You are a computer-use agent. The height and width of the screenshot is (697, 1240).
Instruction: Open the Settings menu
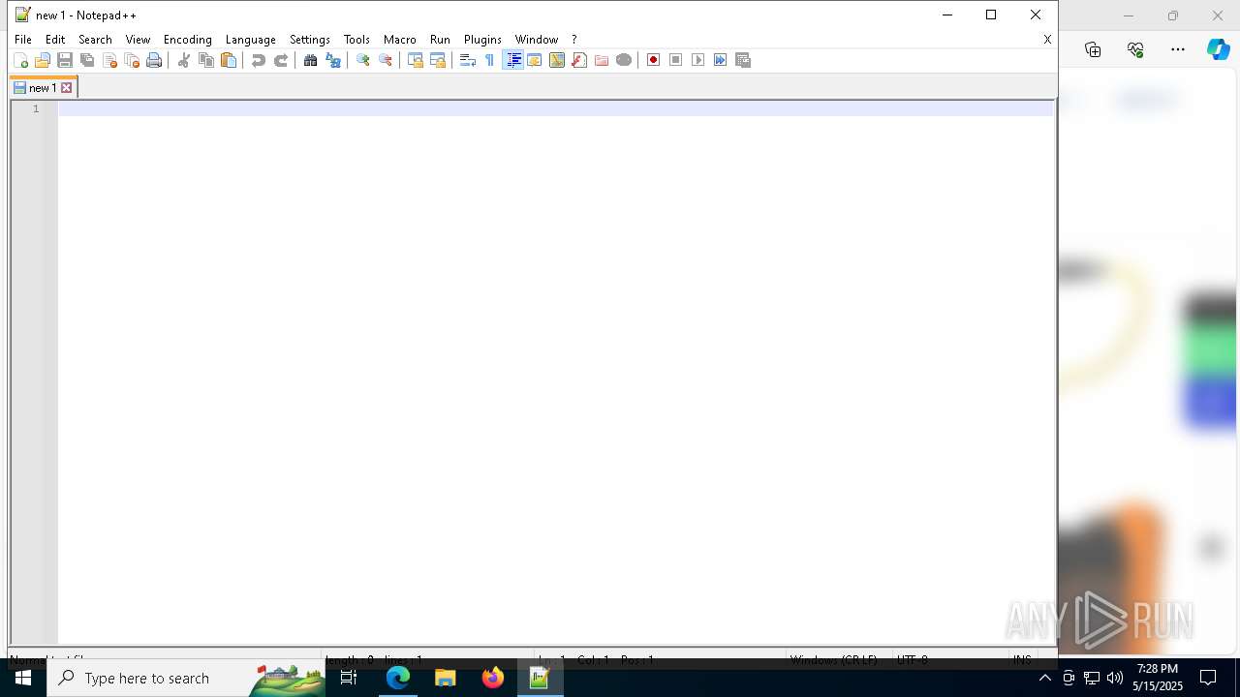(310, 40)
